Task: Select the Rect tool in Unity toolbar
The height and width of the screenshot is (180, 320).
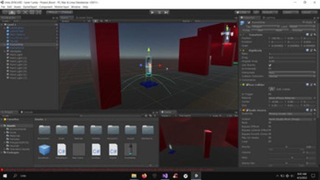Action: coord(32,13)
